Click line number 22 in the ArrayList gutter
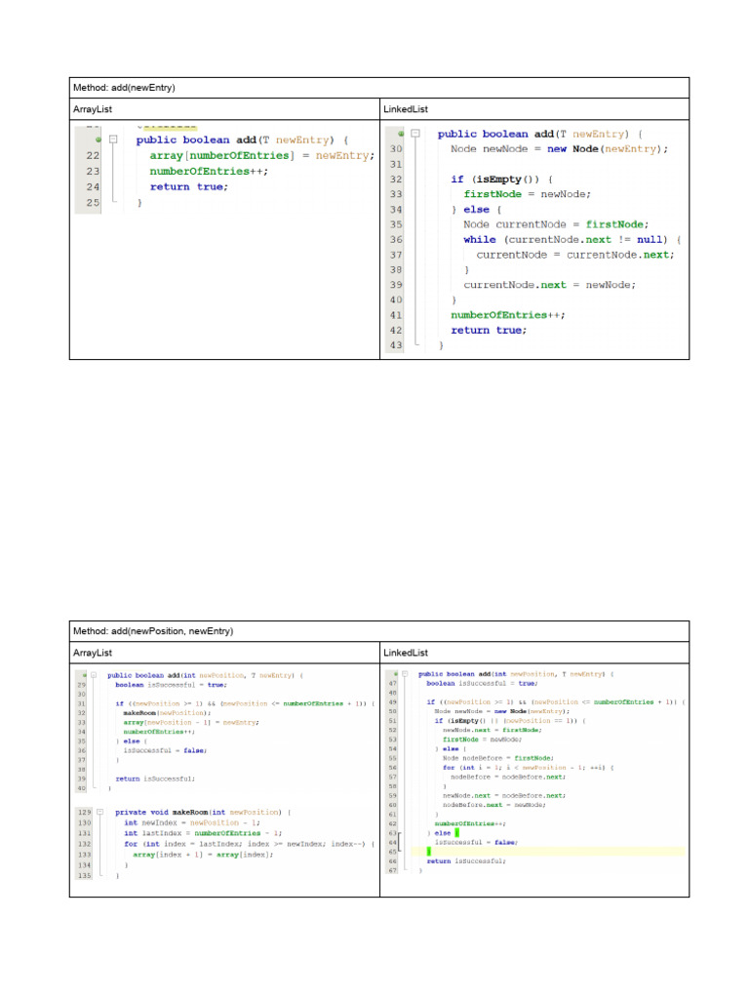The width and height of the screenshot is (749, 999). 93,155
